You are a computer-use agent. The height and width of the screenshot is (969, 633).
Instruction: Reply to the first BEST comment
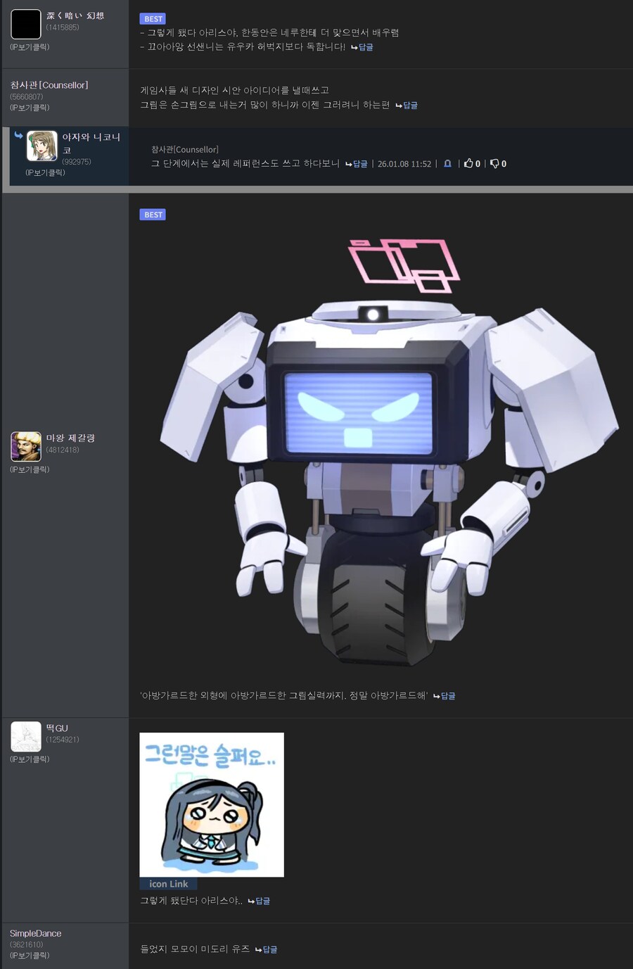coord(362,47)
